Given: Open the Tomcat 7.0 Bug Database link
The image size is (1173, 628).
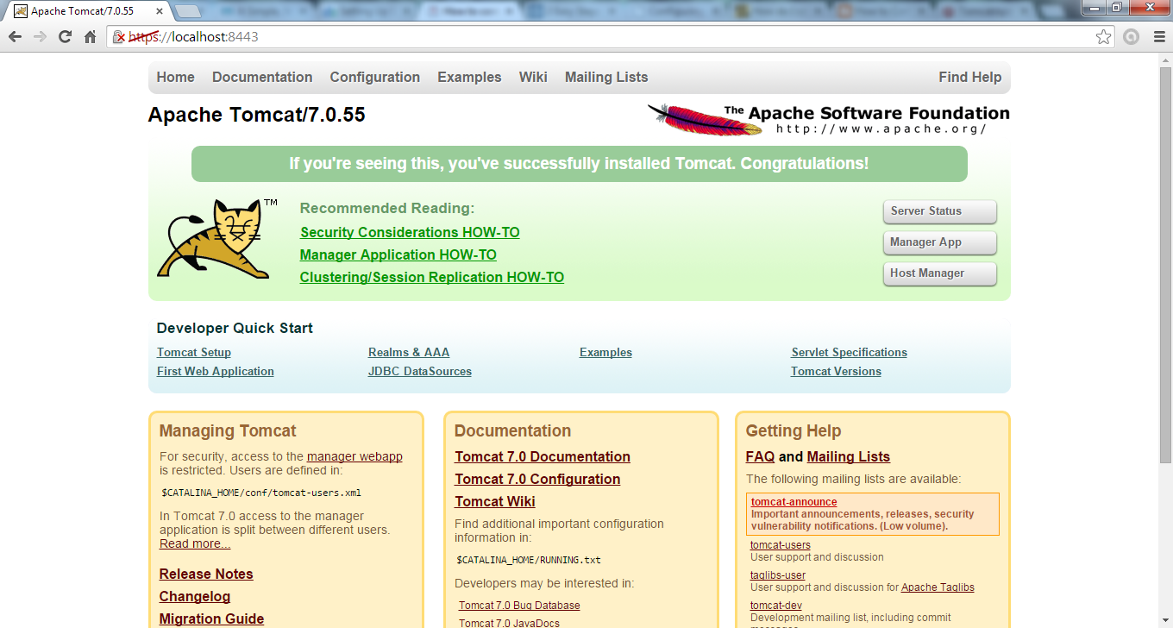Looking at the screenshot, I should [x=519, y=606].
